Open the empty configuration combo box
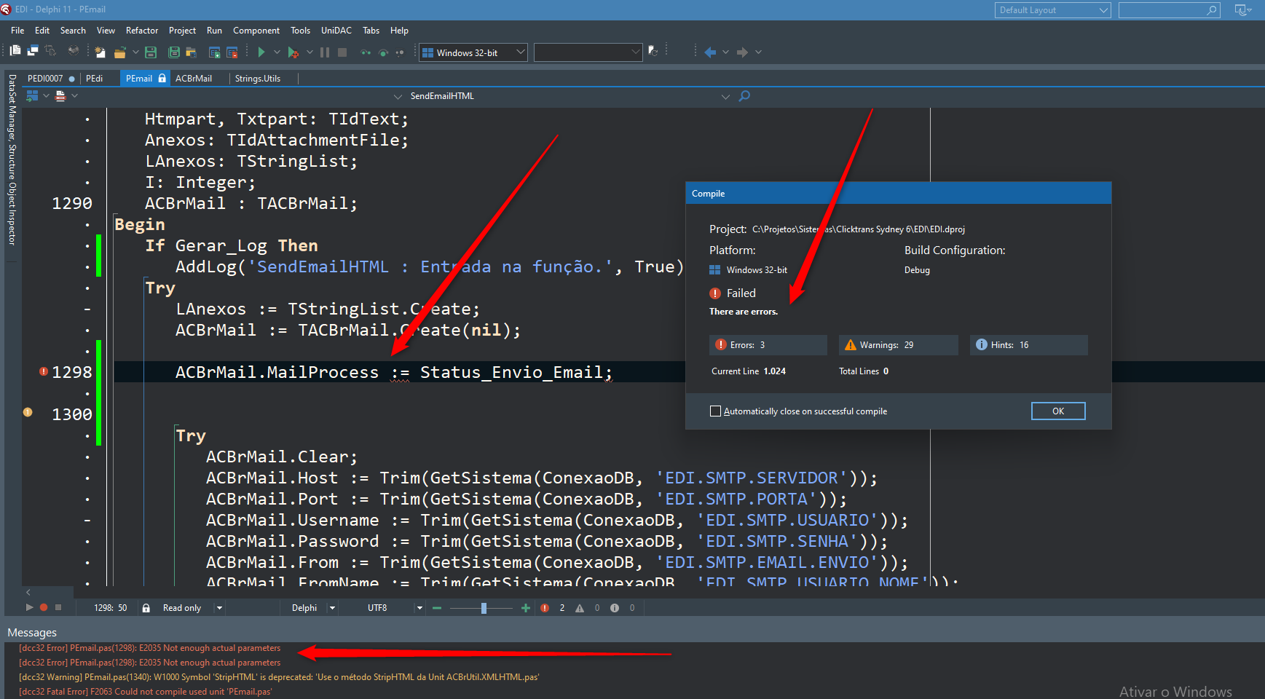The height and width of the screenshot is (699, 1265). 588,52
